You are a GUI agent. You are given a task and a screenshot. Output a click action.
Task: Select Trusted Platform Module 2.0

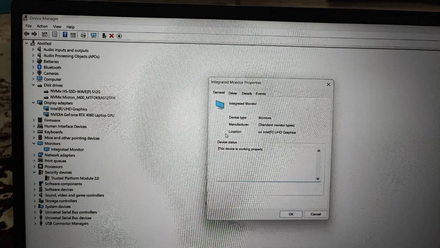click(75, 178)
